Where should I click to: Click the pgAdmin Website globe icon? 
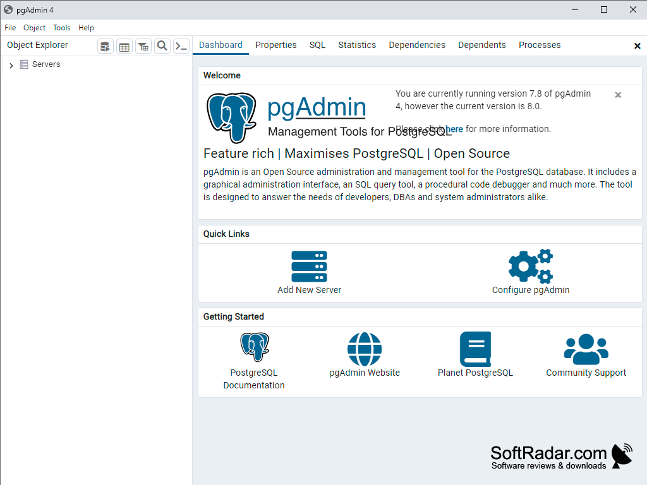(x=365, y=349)
